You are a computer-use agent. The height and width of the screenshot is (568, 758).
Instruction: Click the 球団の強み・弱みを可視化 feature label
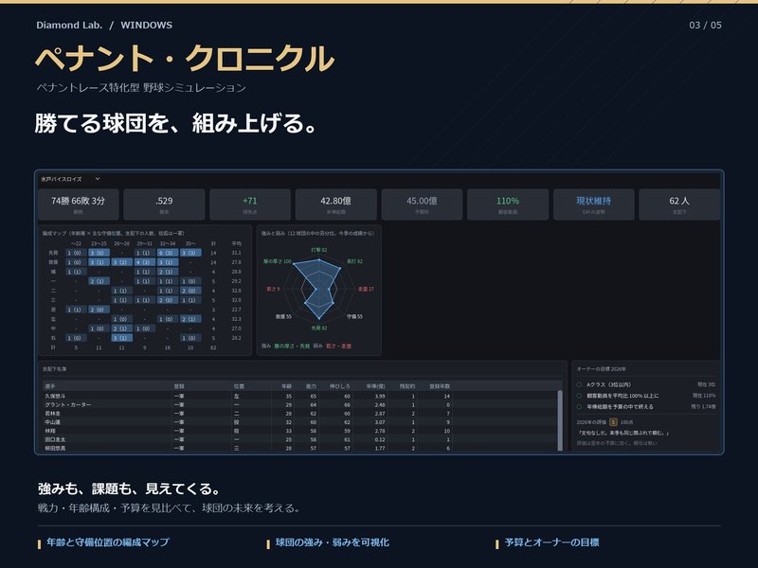(x=333, y=542)
